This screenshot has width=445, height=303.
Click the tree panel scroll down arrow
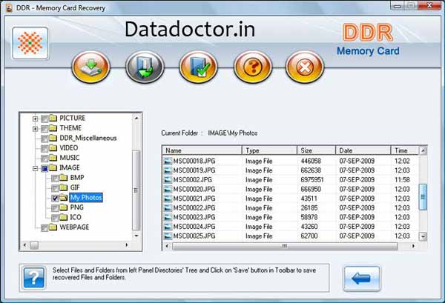click(136, 236)
